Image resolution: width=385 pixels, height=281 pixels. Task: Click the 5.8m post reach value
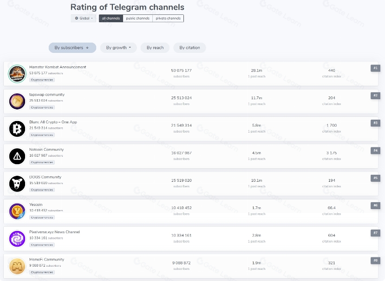coord(256,125)
